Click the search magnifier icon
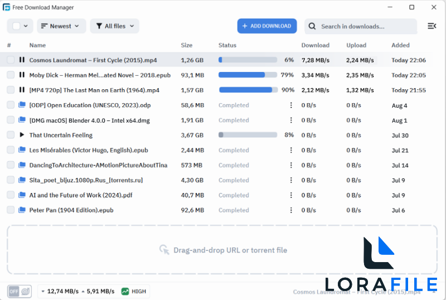 312,26
